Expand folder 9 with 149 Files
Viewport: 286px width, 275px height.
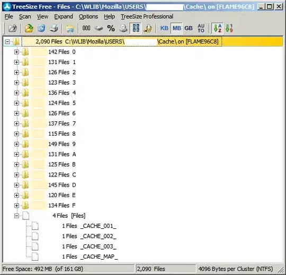(16, 144)
